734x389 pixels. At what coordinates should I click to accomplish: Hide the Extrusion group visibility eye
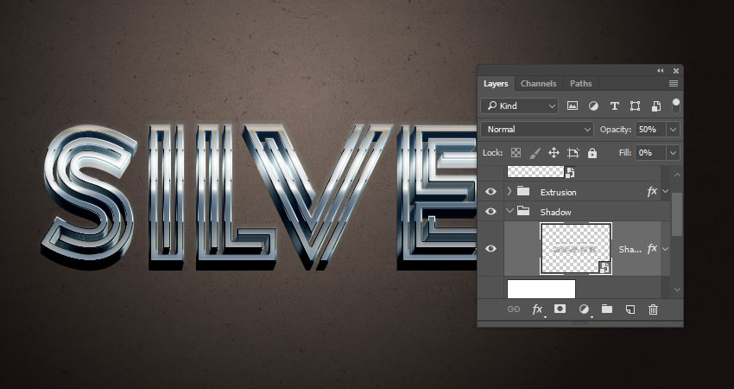[x=491, y=192]
